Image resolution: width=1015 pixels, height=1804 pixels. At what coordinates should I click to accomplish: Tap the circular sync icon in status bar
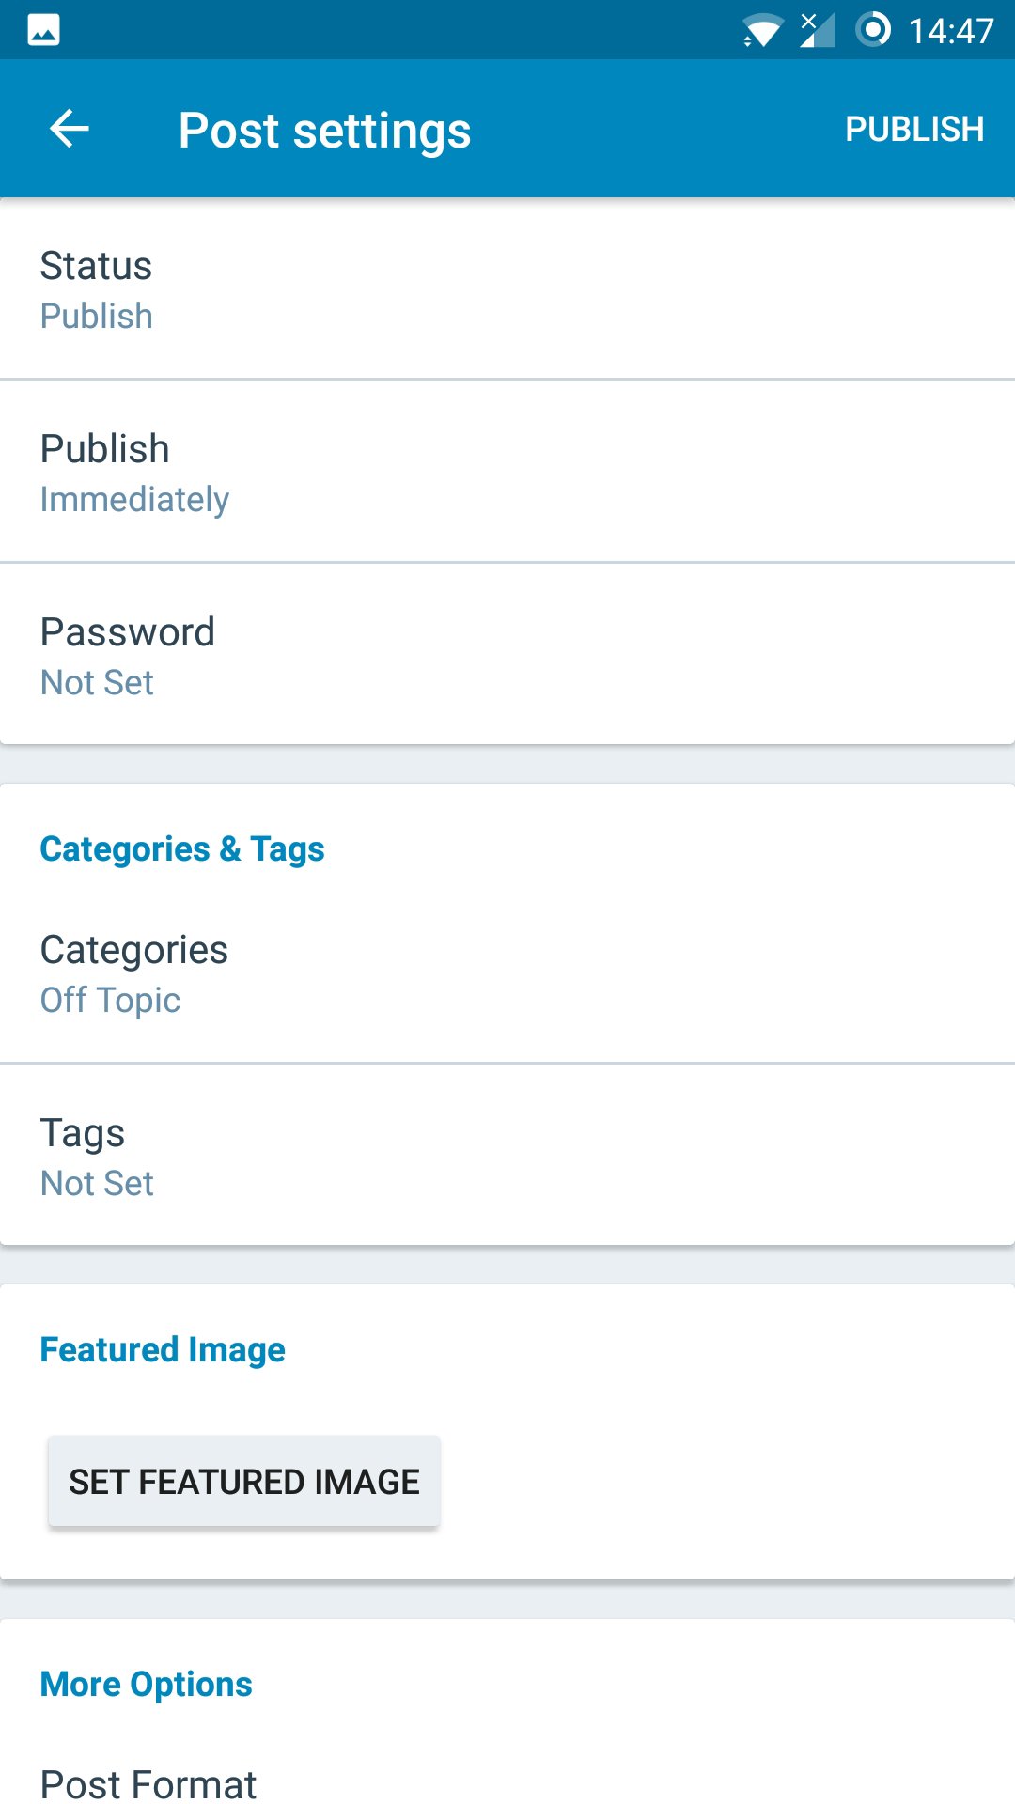point(873,30)
